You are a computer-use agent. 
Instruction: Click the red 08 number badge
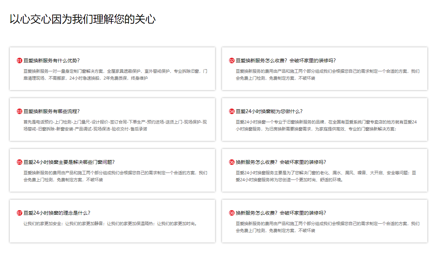point(232,213)
